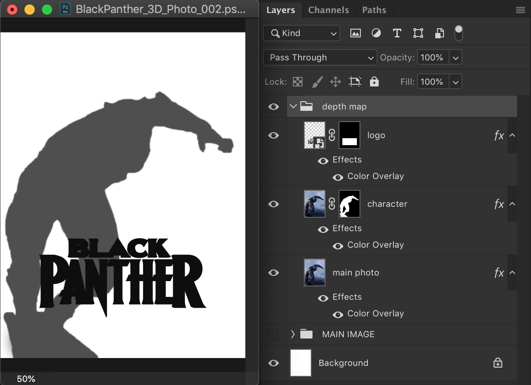Image resolution: width=531 pixels, height=385 pixels.
Task: Open the Fill slider dropdown arrow
Action: 455,82
